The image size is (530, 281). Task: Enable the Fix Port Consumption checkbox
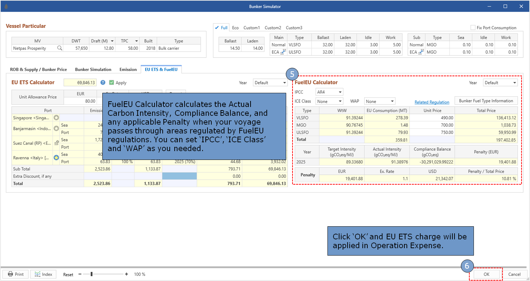pos(473,28)
